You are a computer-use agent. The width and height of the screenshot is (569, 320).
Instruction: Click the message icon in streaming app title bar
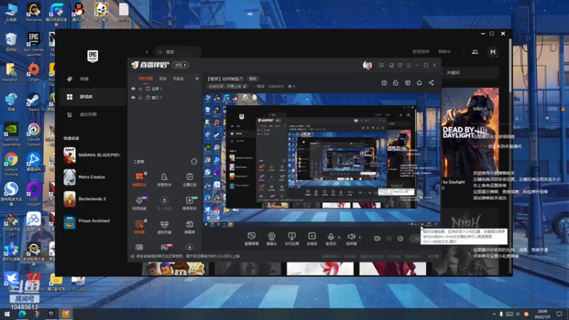[381, 65]
